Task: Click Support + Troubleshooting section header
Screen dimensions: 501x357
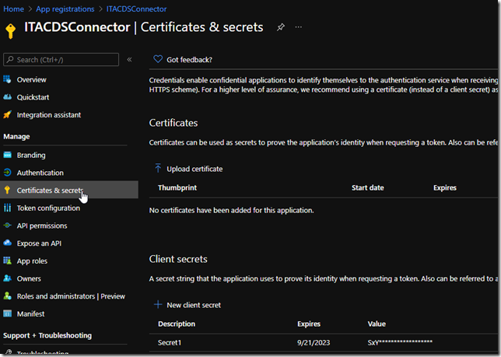Action: click(47, 335)
